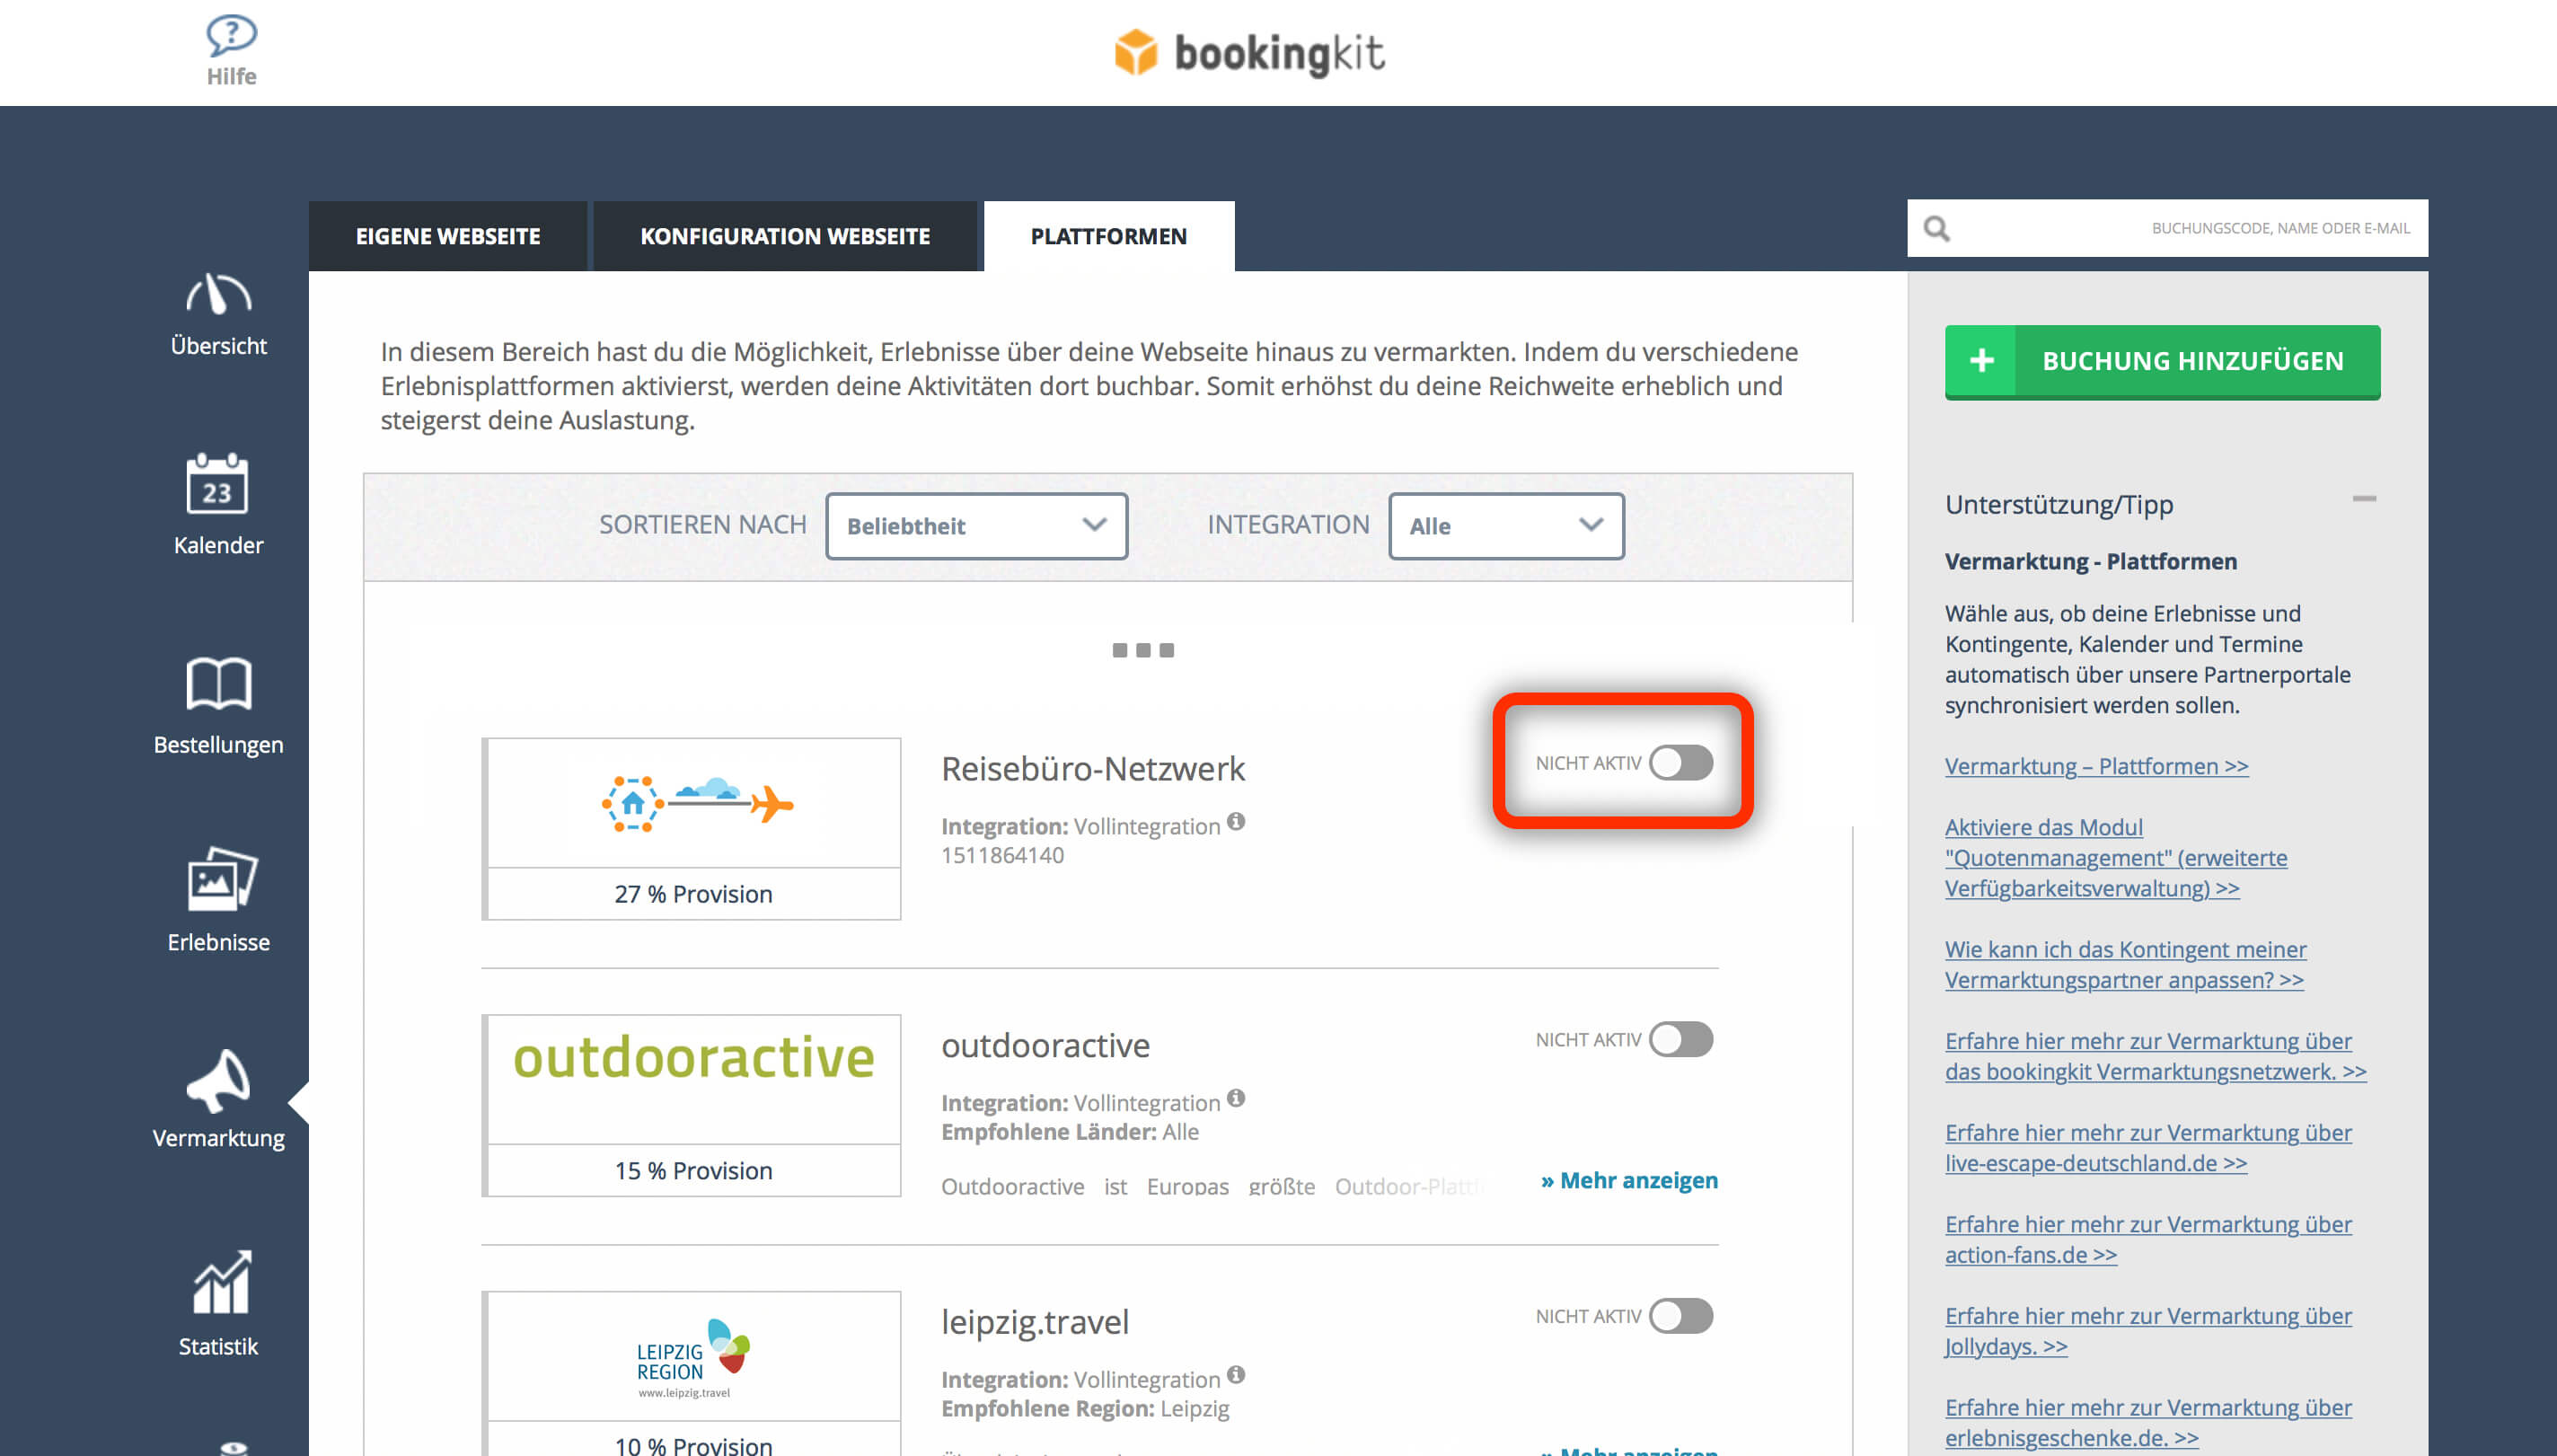Click the leipzig.travel platform title
Image resolution: width=2557 pixels, height=1456 pixels.
tap(1035, 1322)
